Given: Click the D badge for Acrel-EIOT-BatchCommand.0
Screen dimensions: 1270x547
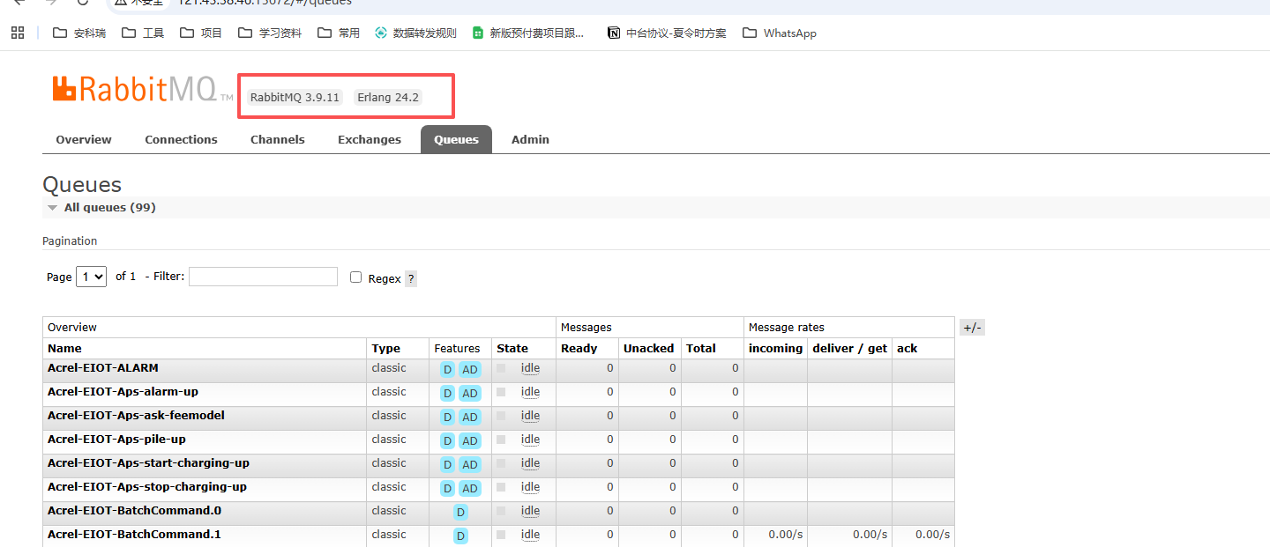Looking at the screenshot, I should (460, 512).
